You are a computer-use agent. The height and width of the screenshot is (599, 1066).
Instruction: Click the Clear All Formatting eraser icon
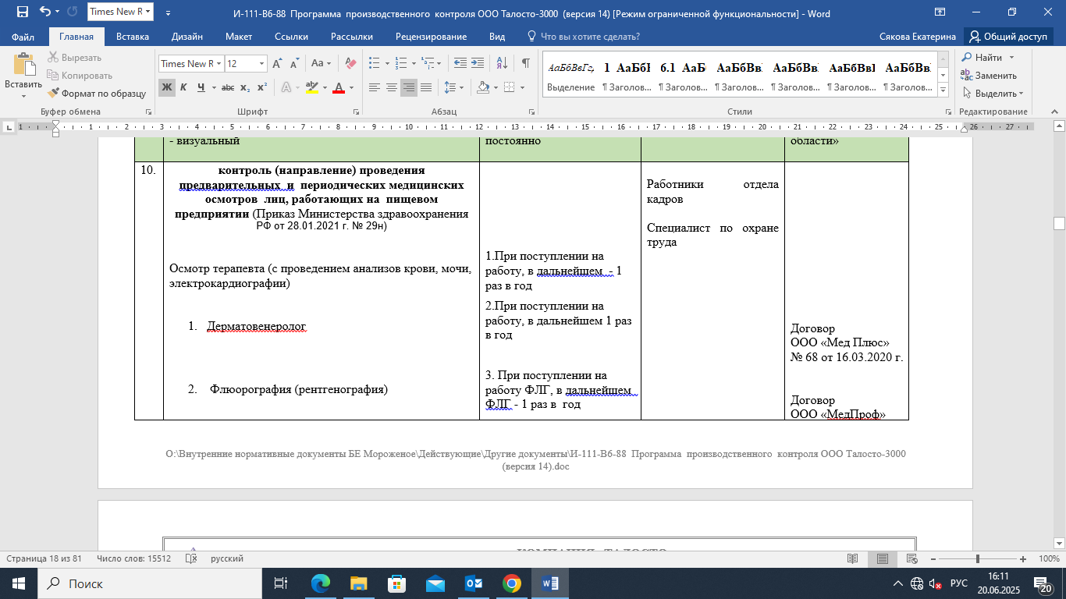coord(350,64)
